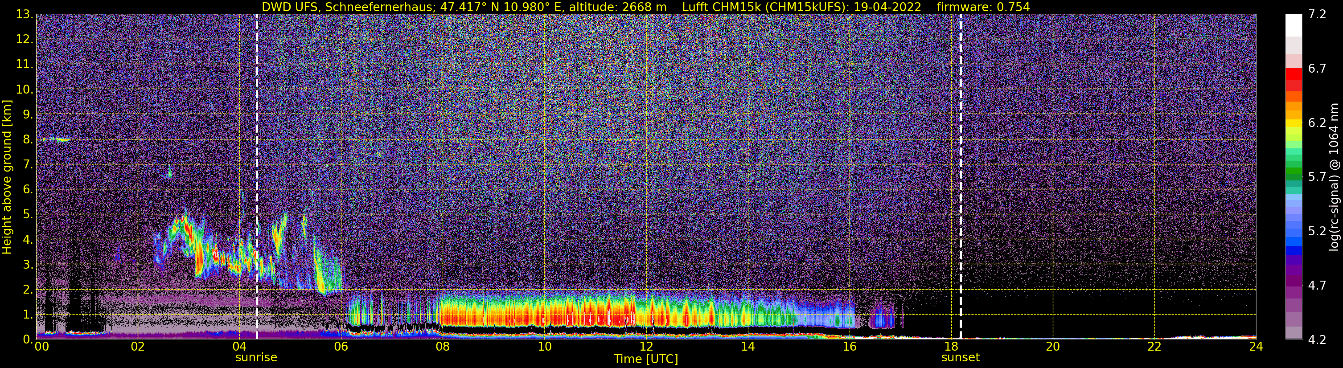1343x368 pixels.
Task: Click height axis tick label 5
Action: coord(28,215)
